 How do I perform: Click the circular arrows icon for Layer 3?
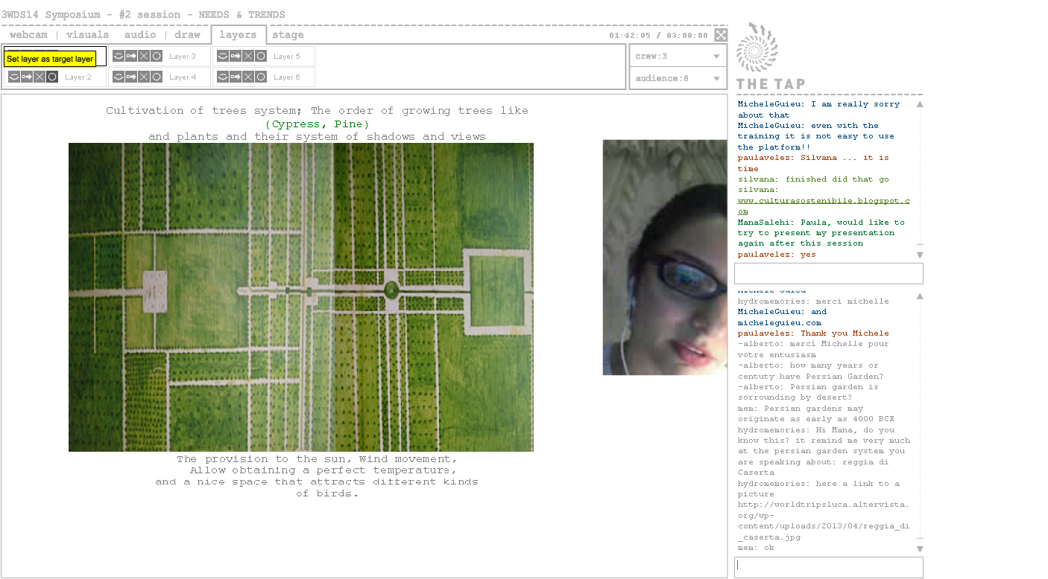pyautogui.click(x=118, y=56)
